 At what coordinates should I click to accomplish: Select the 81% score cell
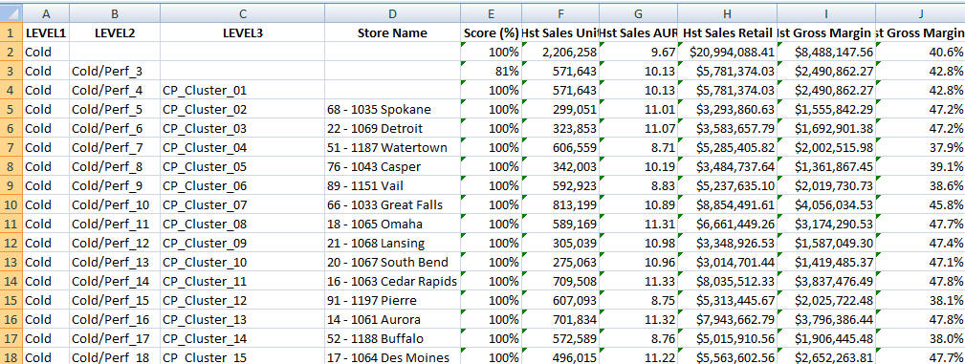click(492, 72)
